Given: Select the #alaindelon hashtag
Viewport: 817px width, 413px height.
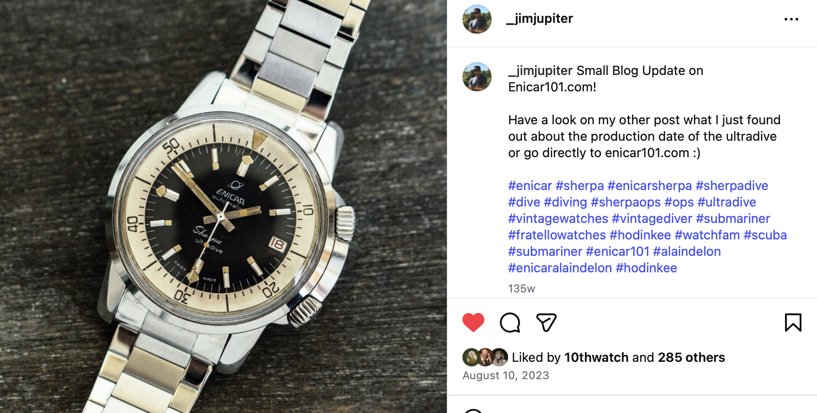Looking at the screenshot, I should pos(687,252).
